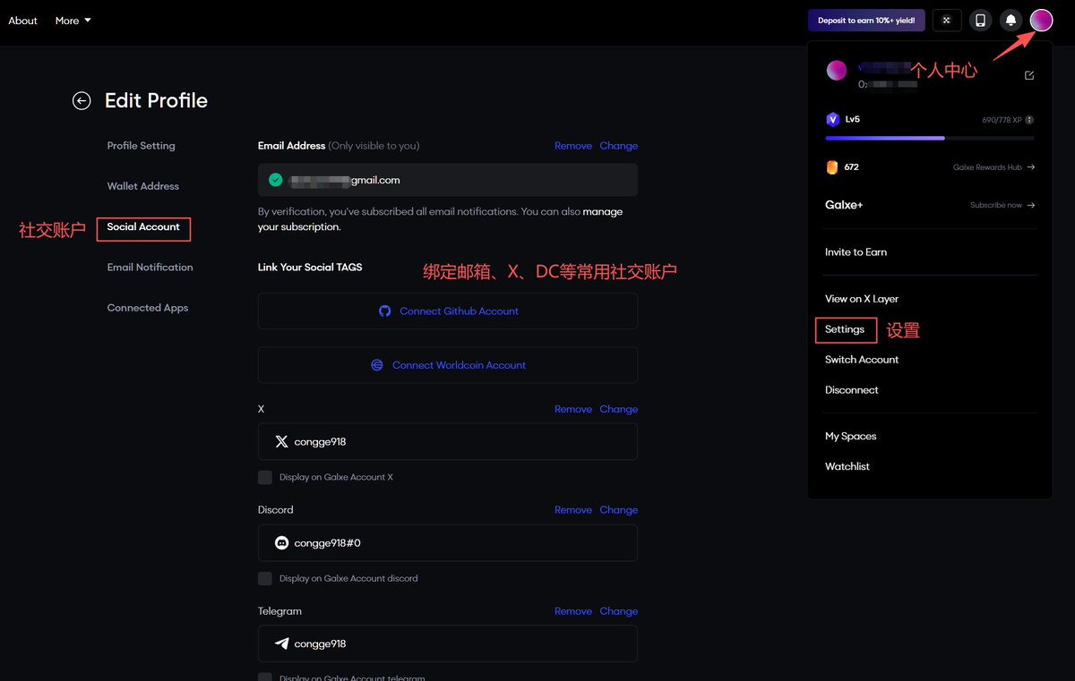Select Wallet Address in the sidebar
Screen dimensions: 1075x681
pos(143,186)
